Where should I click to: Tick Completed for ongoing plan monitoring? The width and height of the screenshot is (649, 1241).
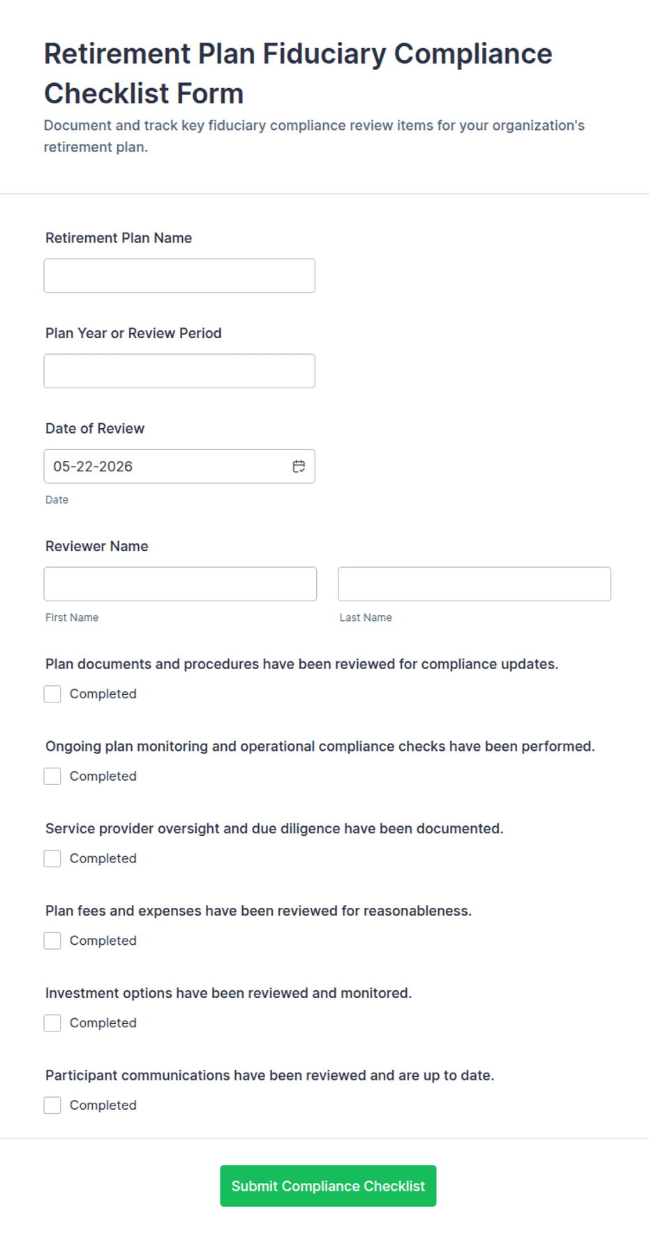coord(52,777)
